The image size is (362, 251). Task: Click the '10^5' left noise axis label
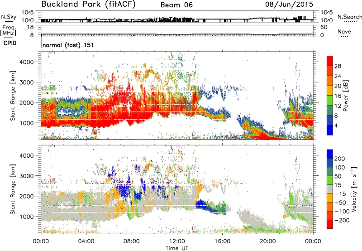[x=28, y=12]
